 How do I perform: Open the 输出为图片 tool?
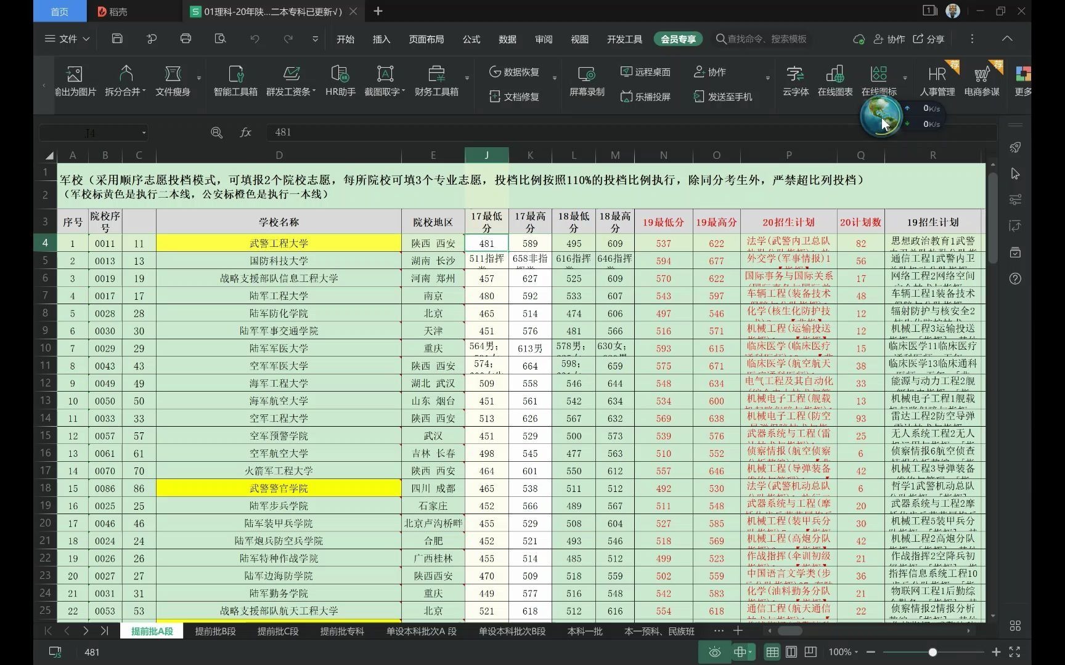coord(75,81)
